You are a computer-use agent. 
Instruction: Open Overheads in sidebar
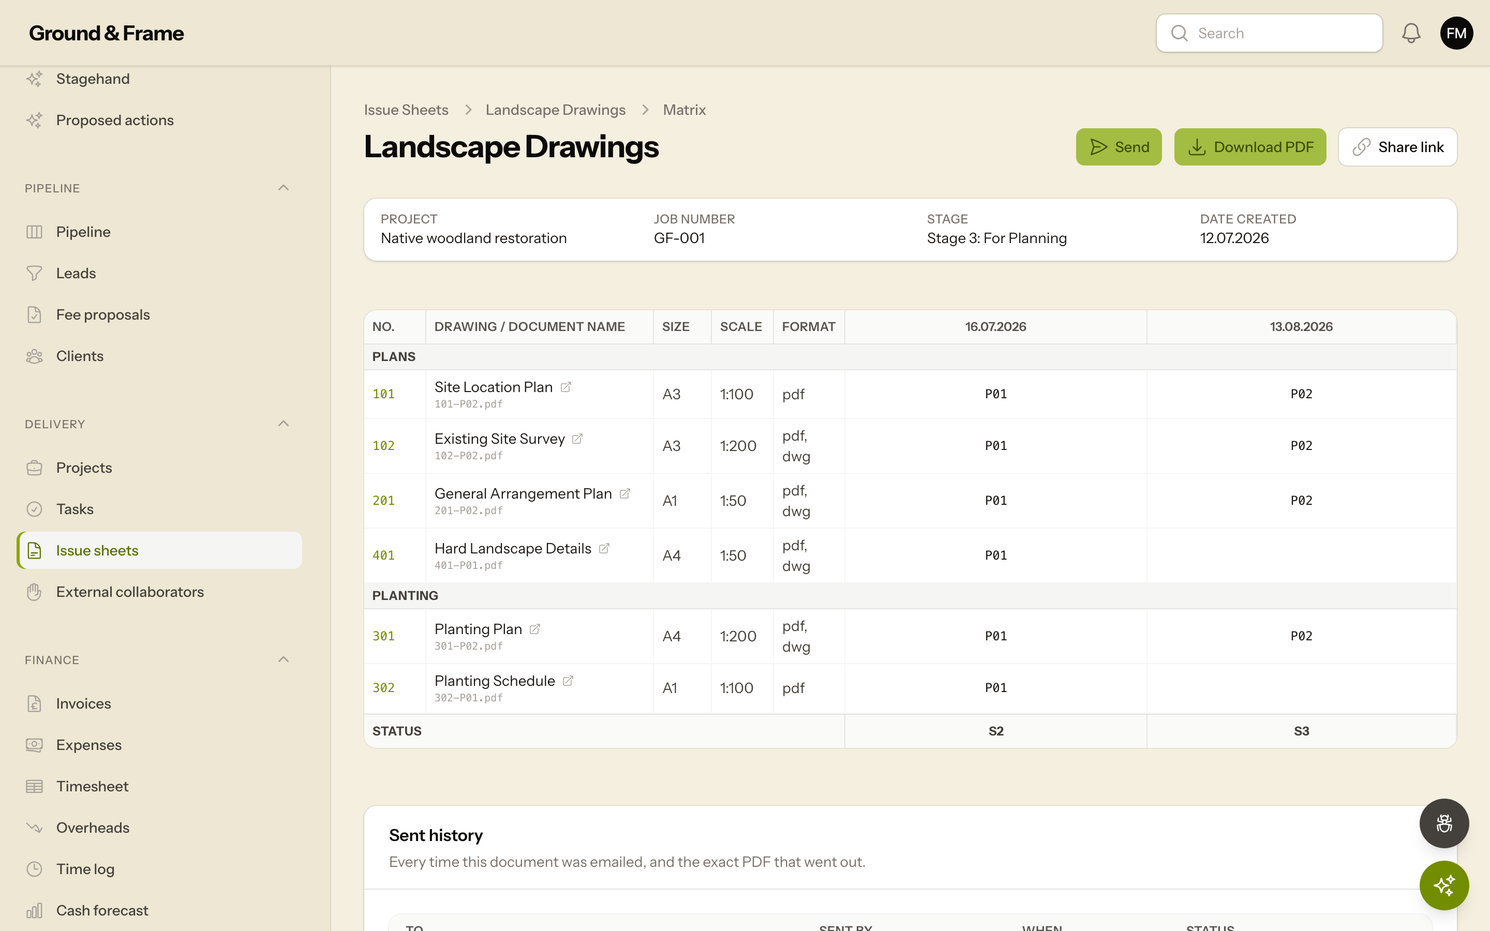tap(159, 828)
